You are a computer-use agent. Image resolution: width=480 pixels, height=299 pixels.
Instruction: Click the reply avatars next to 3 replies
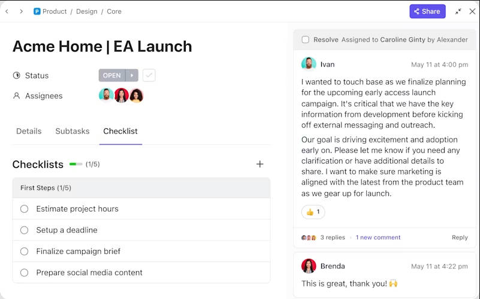point(309,237)
